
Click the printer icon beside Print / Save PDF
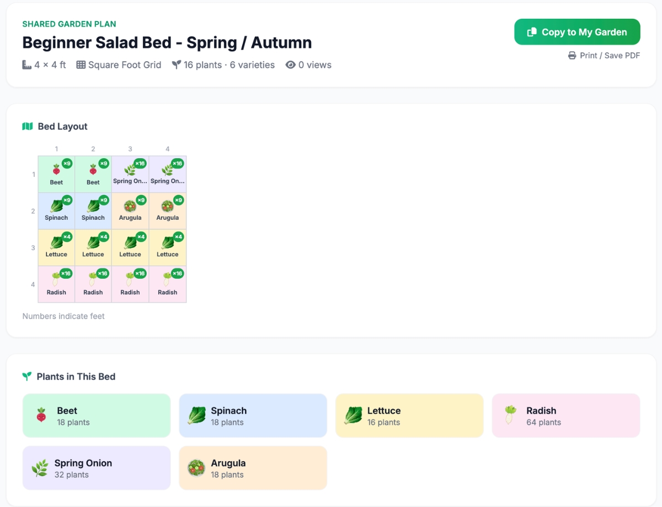[x=572, y=55]
